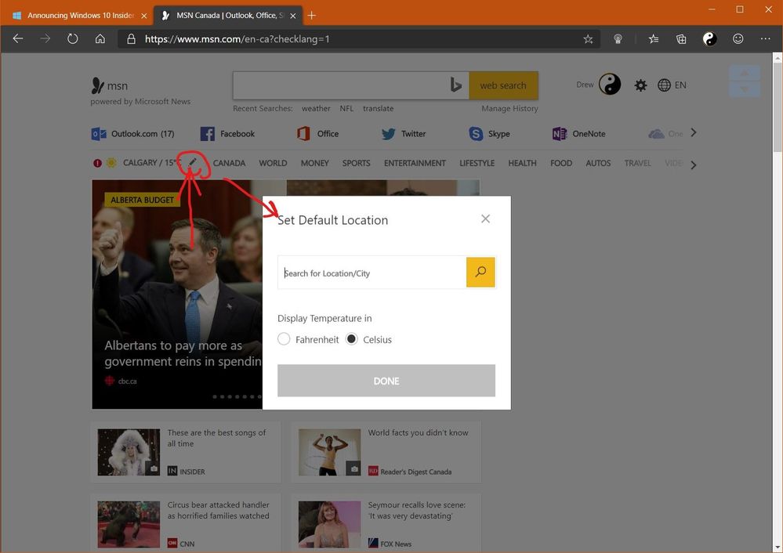Open Outlook.com (17) shortcut
The image size is (783, 553).
132,134
